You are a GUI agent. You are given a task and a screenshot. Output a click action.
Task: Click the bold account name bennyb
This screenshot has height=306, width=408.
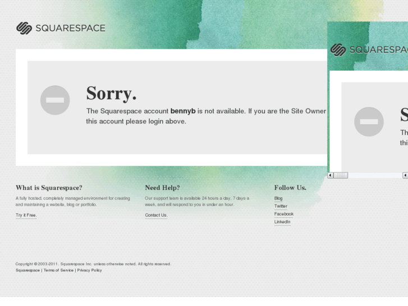click(x=183, y=111)
